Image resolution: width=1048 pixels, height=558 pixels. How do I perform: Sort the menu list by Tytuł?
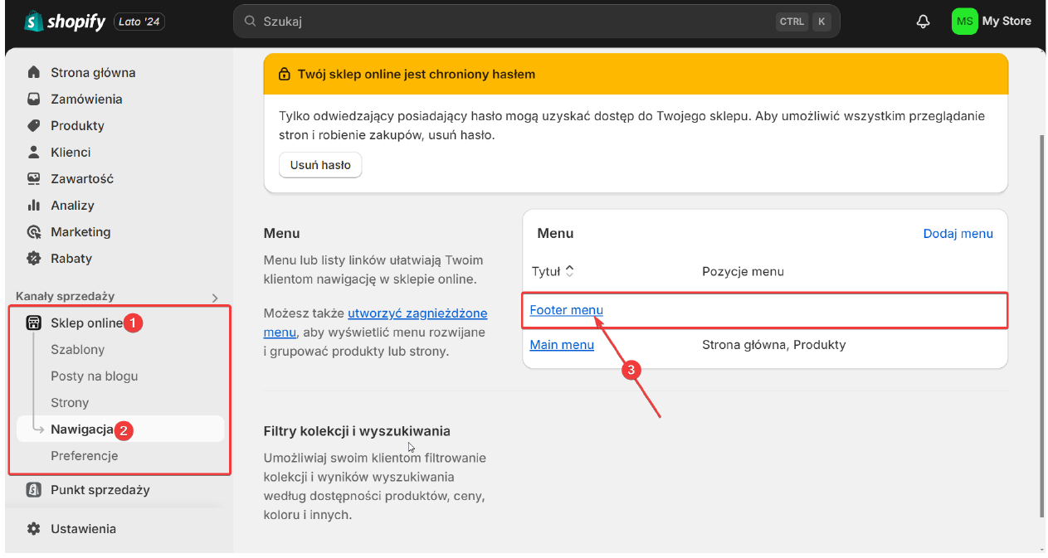point(553,271)
